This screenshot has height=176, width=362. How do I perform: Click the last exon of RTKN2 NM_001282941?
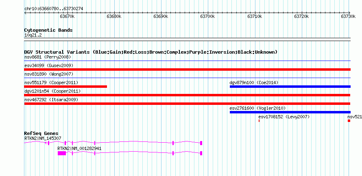coord(201,153)
